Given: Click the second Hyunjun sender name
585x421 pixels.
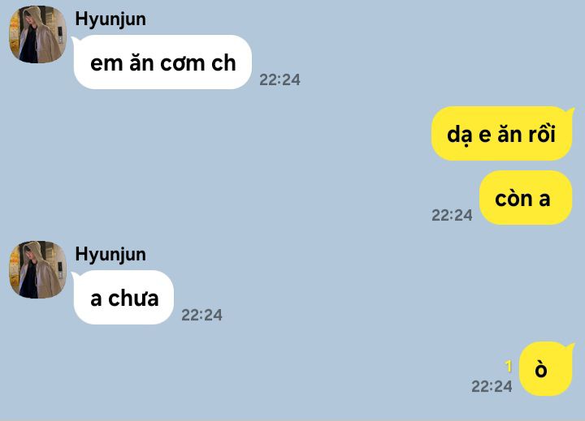Looking at the screenshot, I should tap(110, 255).
